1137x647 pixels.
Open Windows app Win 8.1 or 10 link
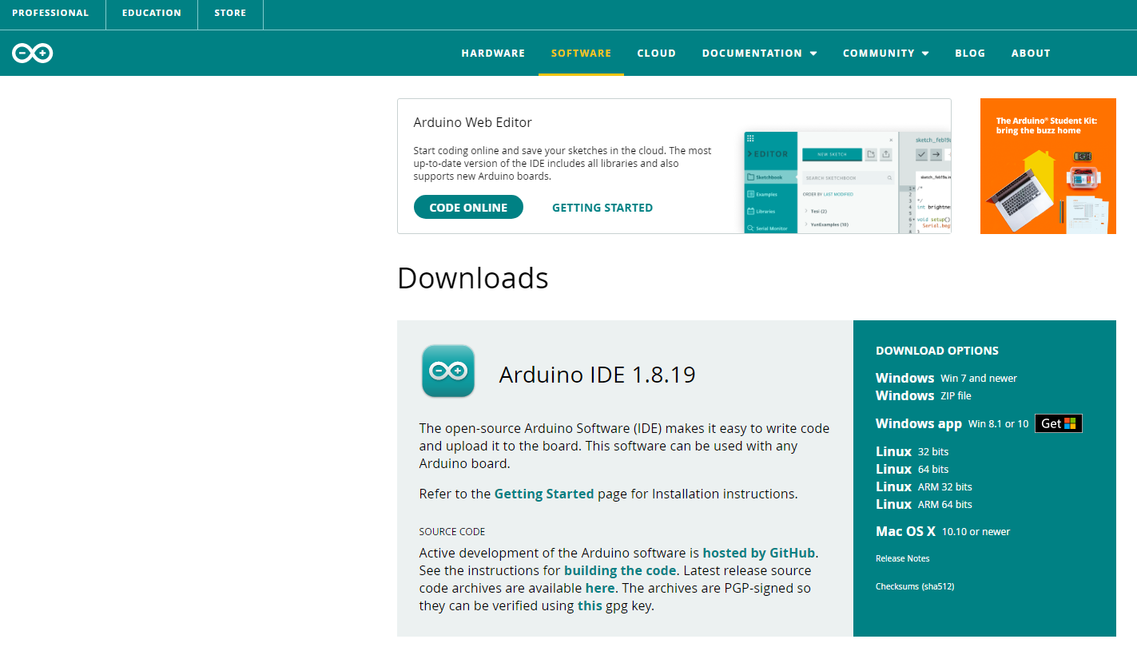pos(952,423)
